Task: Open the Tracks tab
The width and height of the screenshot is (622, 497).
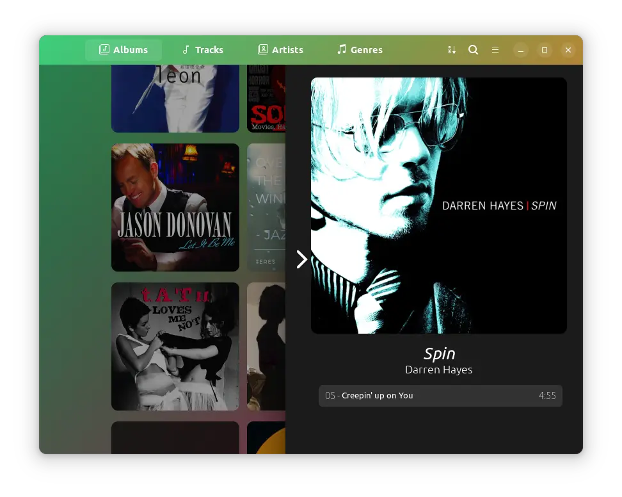Action: pos(202,50)
